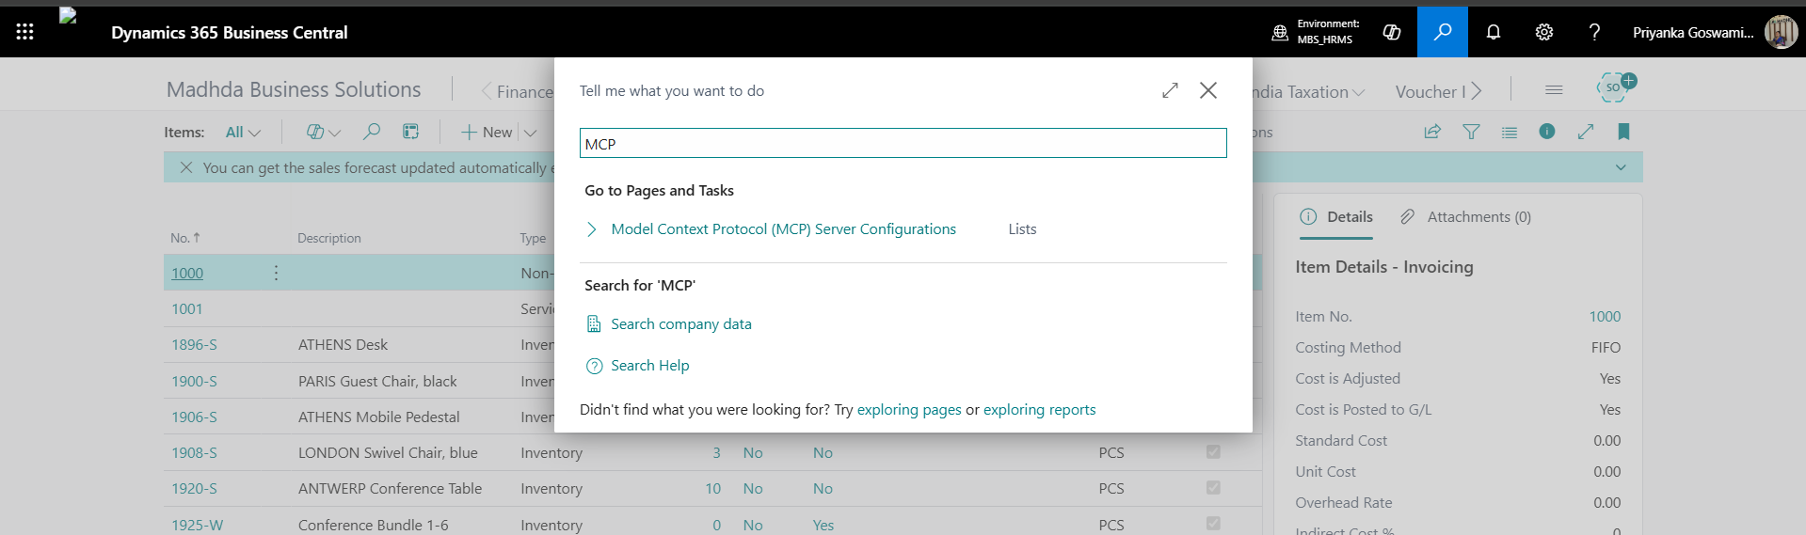Click the list search magnifier icon
This screenshot has height=535, width=1806.
pyautogui.click(x=372, y=132)
